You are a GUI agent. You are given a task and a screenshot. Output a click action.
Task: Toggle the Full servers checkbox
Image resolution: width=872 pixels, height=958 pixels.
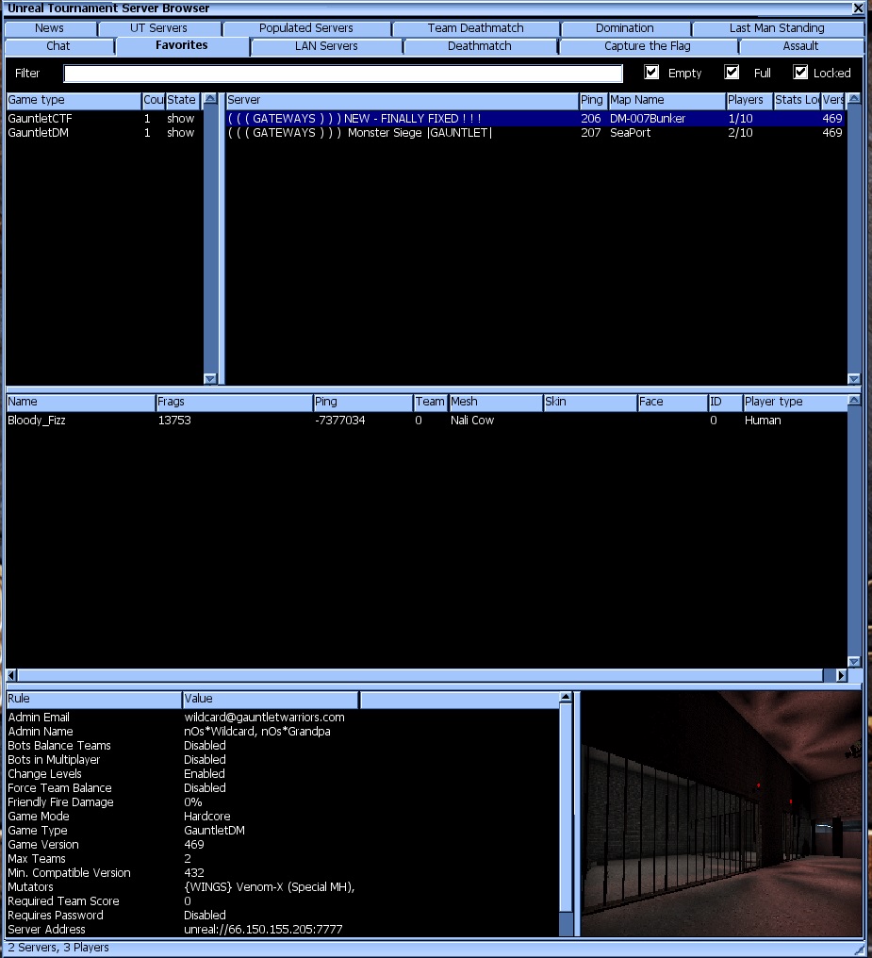[732, 72]
